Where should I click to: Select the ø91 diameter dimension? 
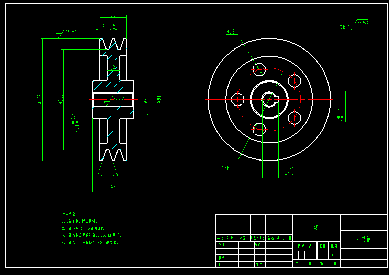tap(159, 100)
